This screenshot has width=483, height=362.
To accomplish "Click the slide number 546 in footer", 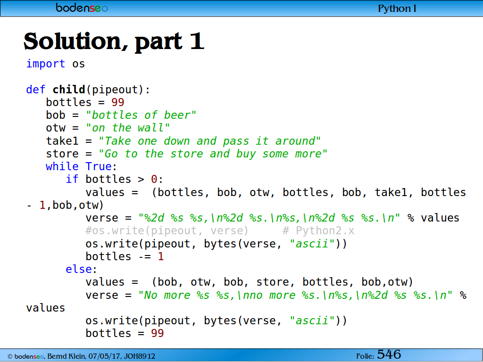I will 389,354.
